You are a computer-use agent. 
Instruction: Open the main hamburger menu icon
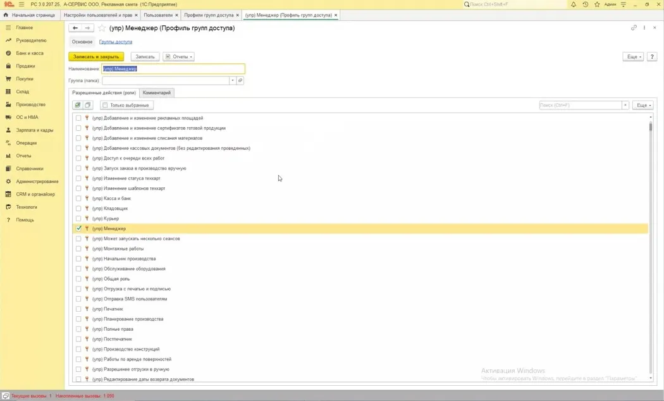click(21, 4)
